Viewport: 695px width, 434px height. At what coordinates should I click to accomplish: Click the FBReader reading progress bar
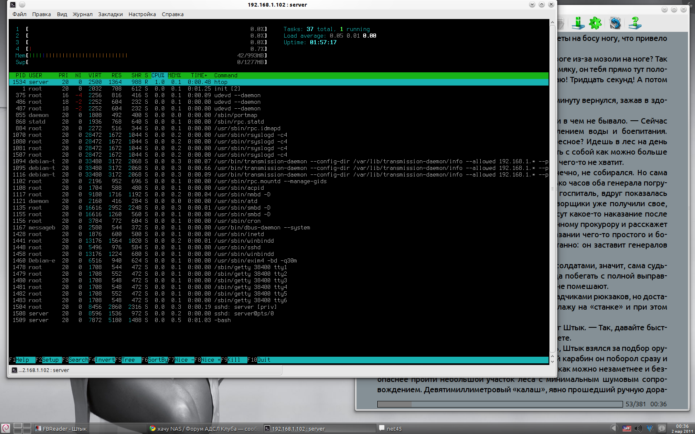click(x=499, y=404)
